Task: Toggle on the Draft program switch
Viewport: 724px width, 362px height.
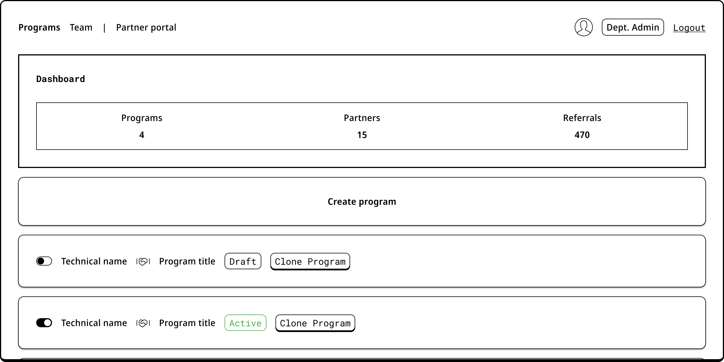Action: (44, 261)
